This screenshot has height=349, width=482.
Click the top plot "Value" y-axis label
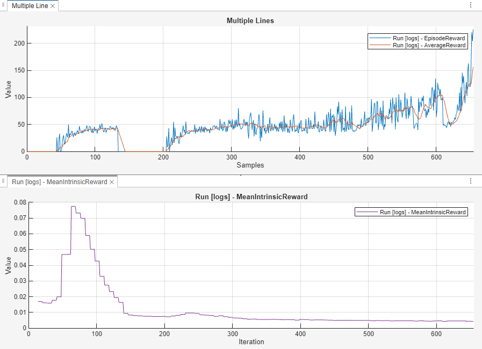(x=8, y=89)
